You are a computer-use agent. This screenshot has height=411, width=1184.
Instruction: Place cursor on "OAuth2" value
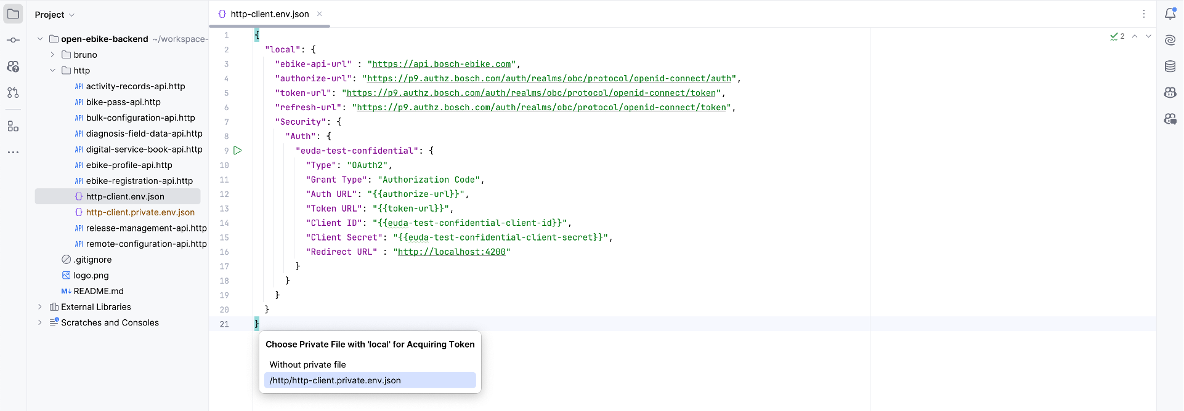[367, 166]
